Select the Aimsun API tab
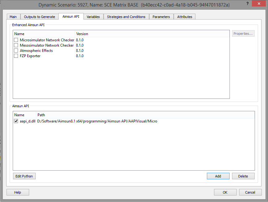This screenshot has height=202, width=268. click(71, 16)
